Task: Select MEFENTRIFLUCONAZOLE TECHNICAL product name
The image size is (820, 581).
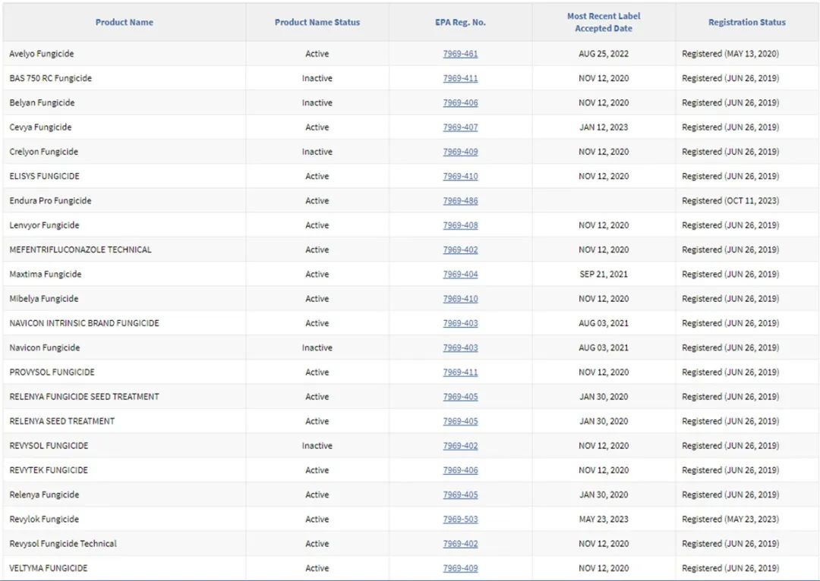Action: click(x=80, y=250)
